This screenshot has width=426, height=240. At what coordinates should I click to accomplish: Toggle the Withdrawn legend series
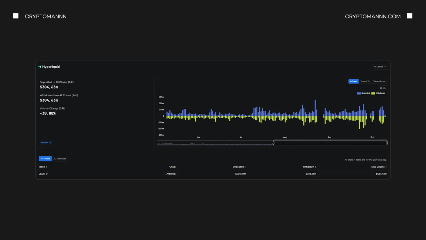click(378, 93)
